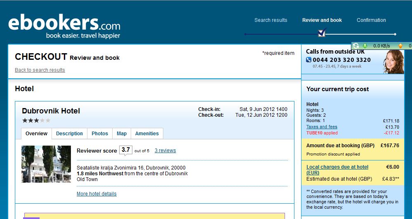Click the TUBE10 applied promo text

[x=322, y=133]
